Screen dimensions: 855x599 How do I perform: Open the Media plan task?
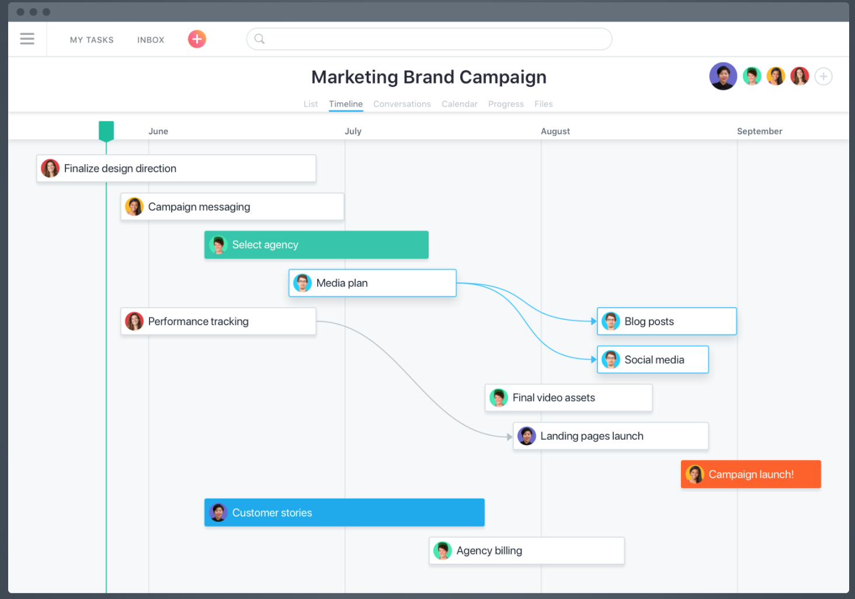pyautogui.click(x=373, y=283)
